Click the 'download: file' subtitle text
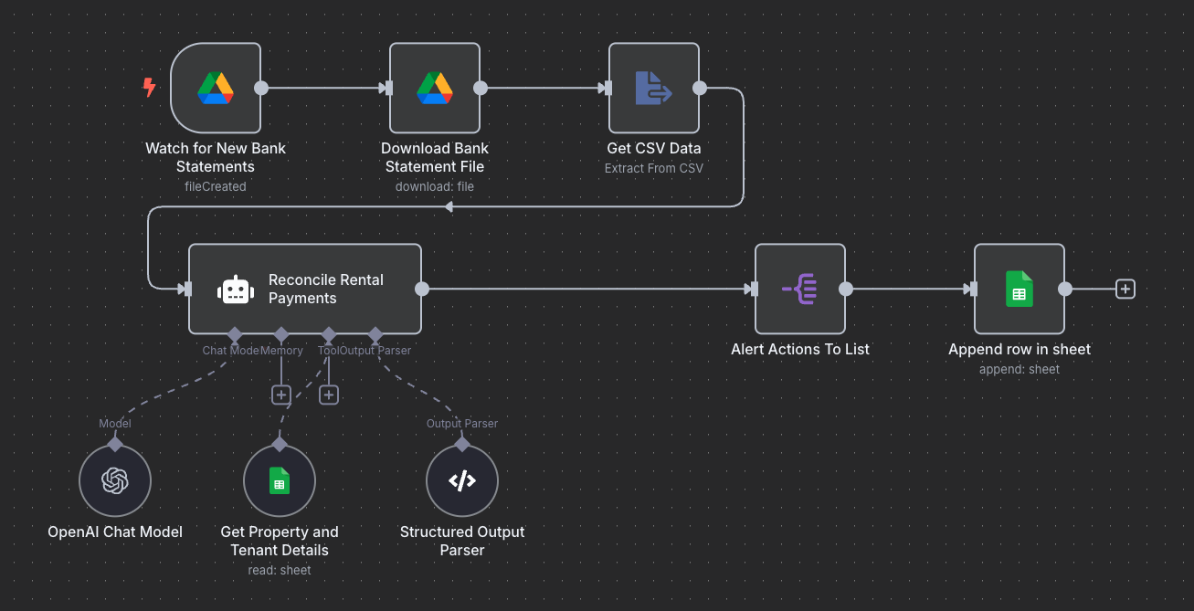 (x=435, y=186)
